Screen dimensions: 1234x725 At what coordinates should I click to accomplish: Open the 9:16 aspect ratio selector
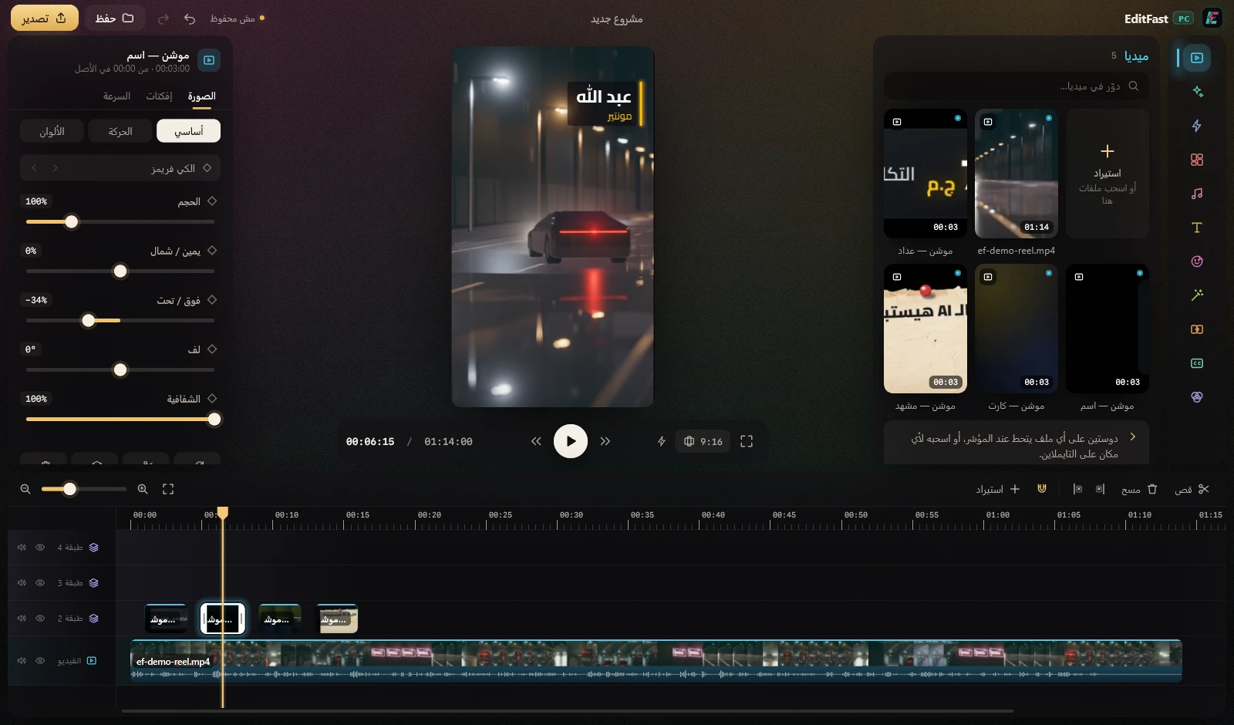tap(703, 441)
